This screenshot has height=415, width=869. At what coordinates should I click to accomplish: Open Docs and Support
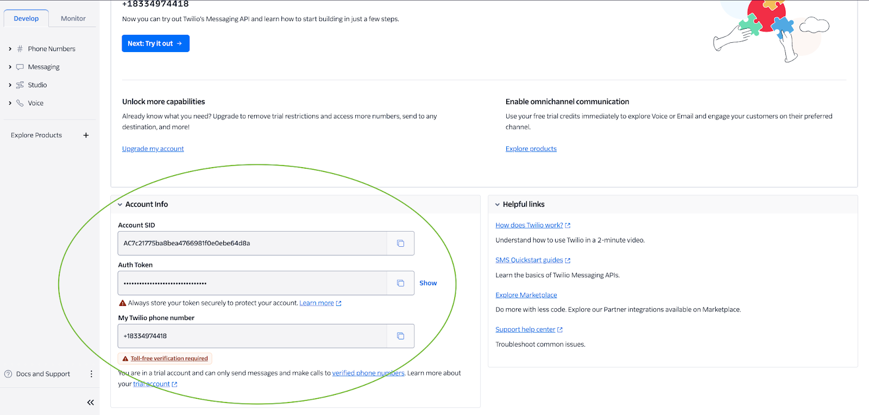(x=43, y=374)
